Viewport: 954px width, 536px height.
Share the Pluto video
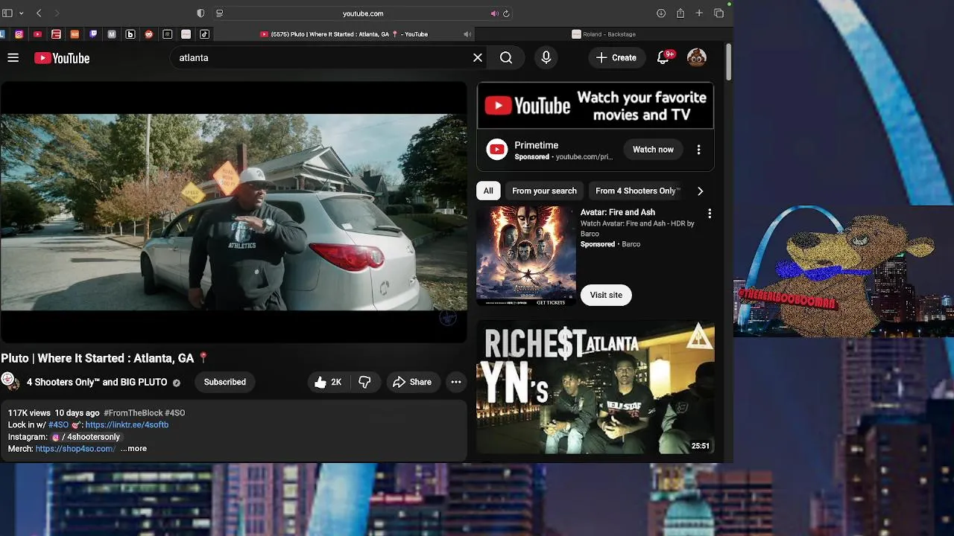413,382
